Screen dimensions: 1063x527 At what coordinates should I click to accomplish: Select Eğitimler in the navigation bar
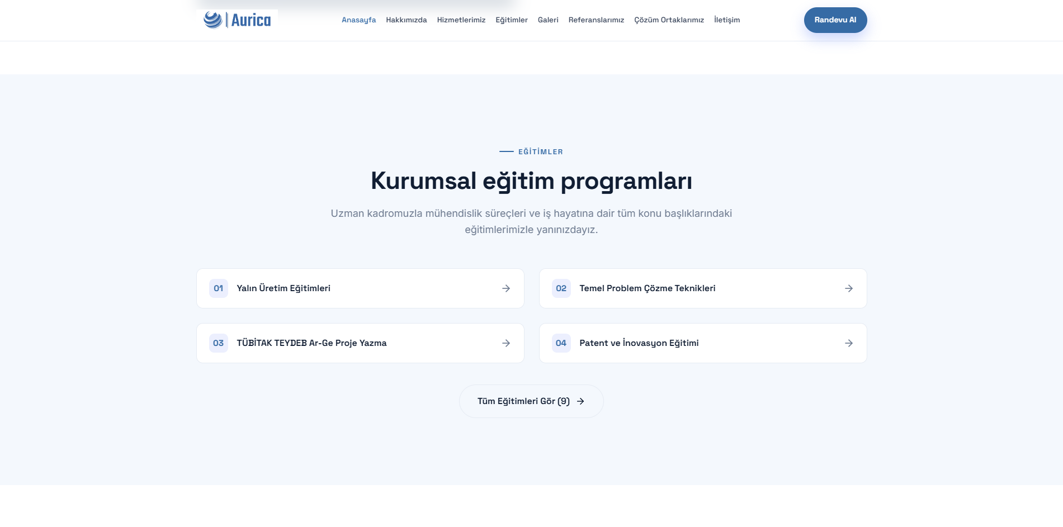511,20
